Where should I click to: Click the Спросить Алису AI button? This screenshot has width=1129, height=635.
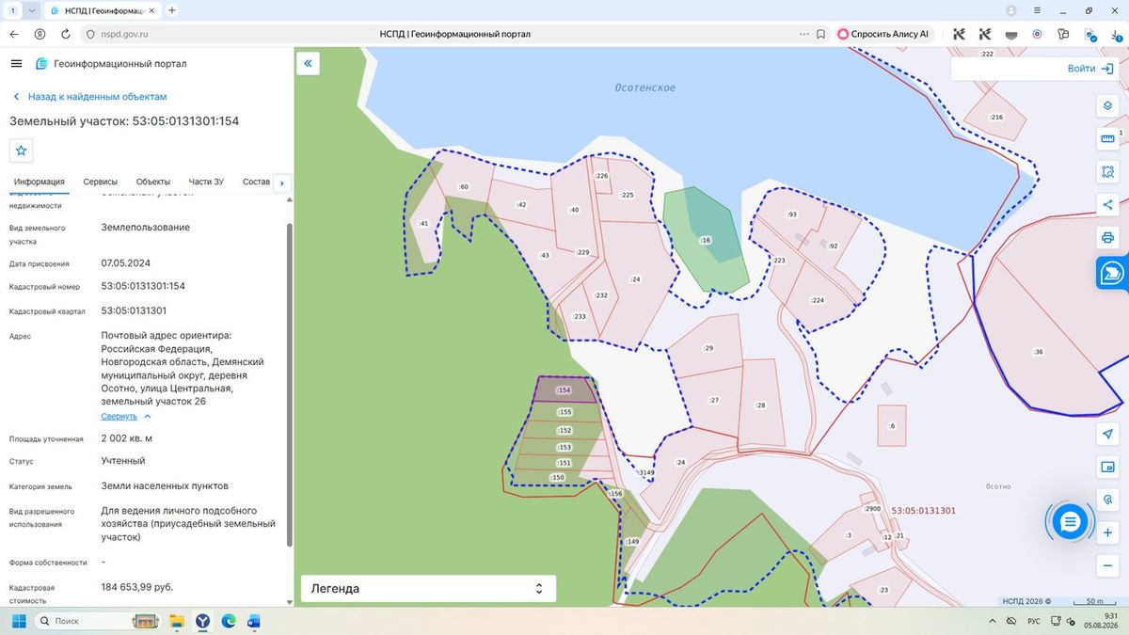[883, 34]
